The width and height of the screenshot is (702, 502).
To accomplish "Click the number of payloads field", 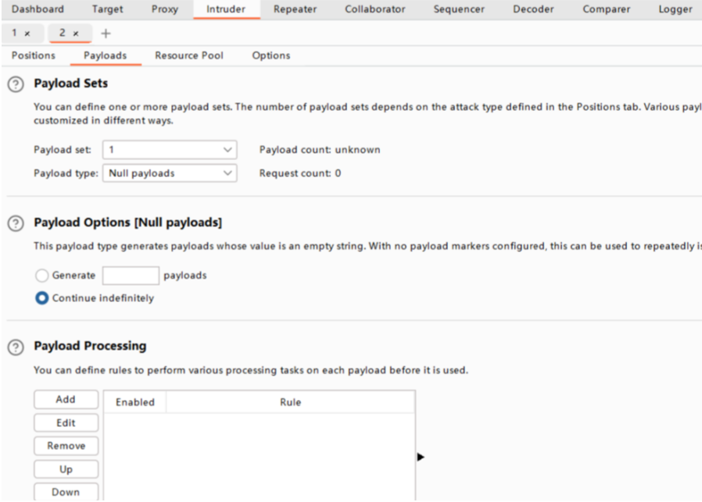I will click(x=131, y=276).
